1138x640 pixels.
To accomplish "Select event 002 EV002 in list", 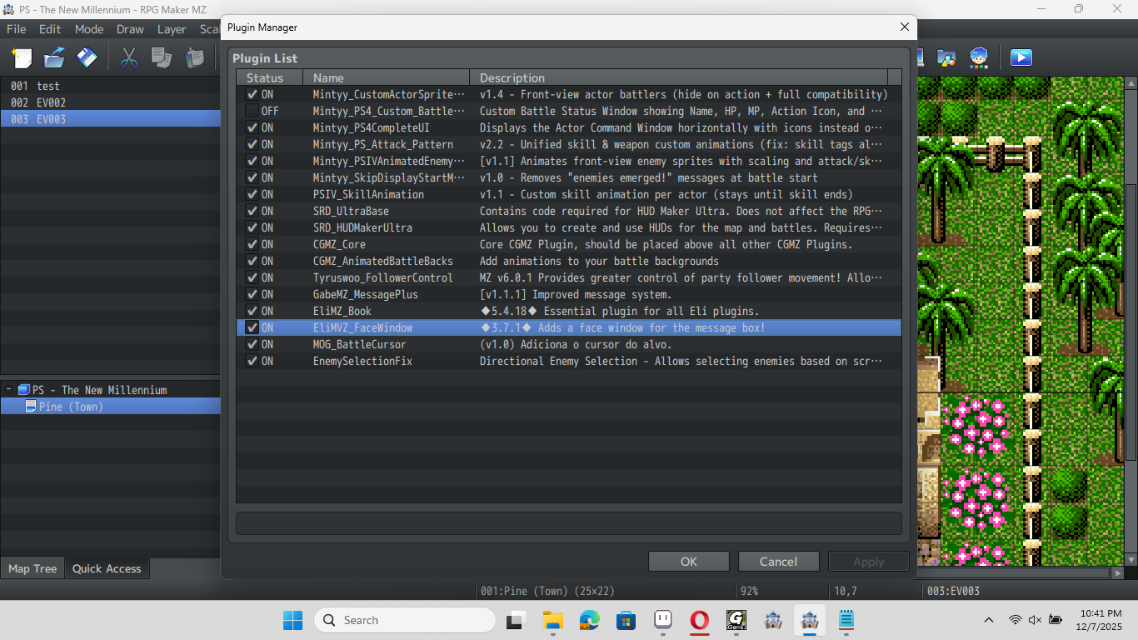I will 110,102.
